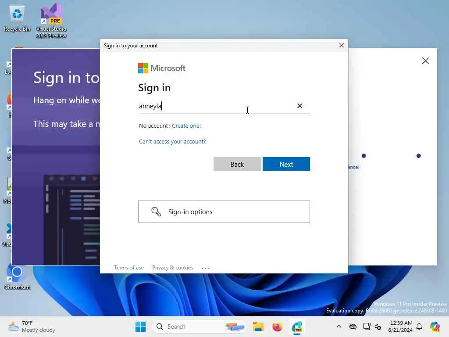The height and width of the screenshot is (337, 449).
Task: Click the Back button in sign-in dialog
Action: [237, 164]
